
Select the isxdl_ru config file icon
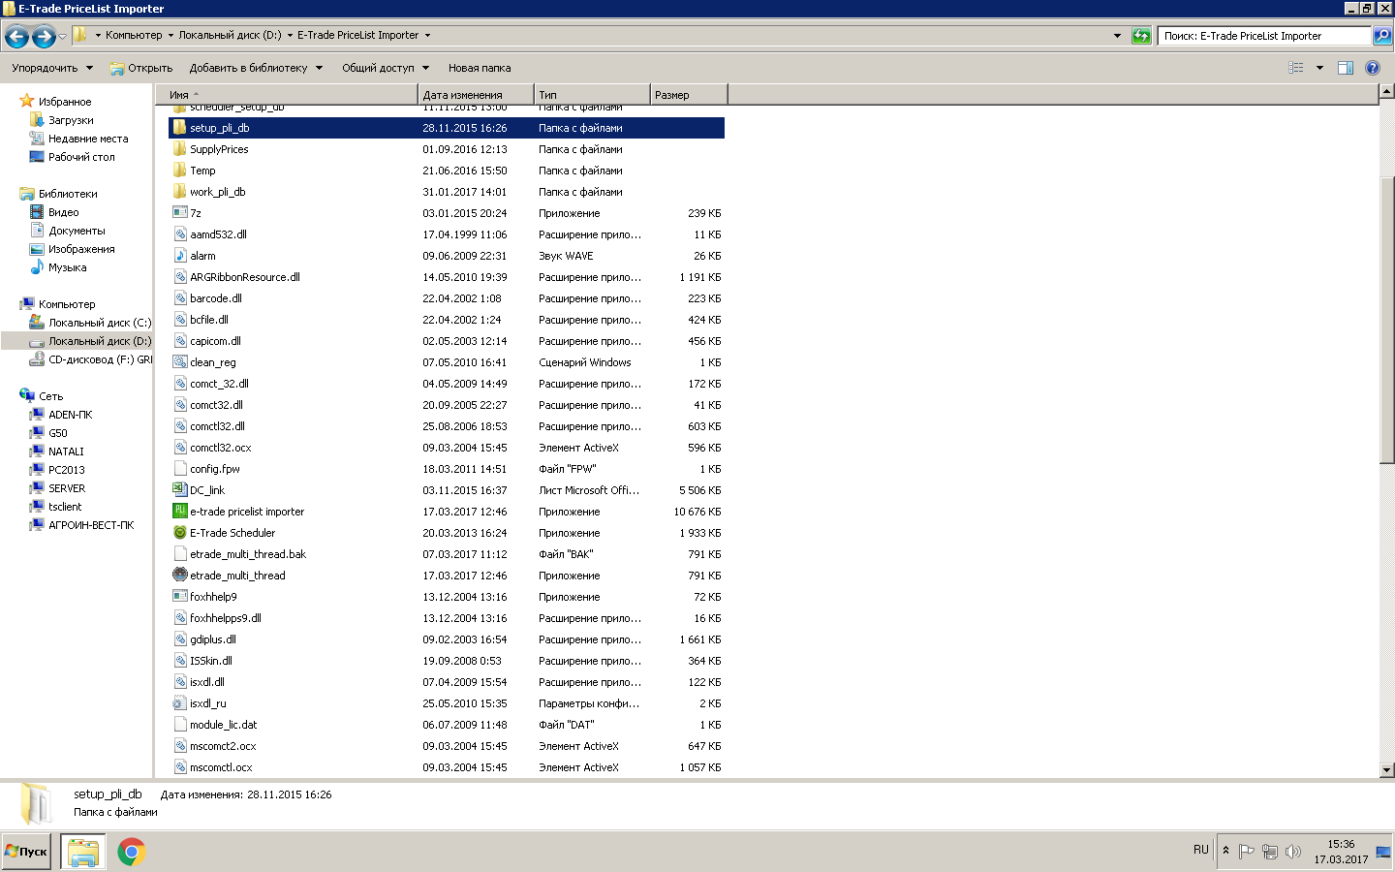pyautogui.click(x=180, y=703)
